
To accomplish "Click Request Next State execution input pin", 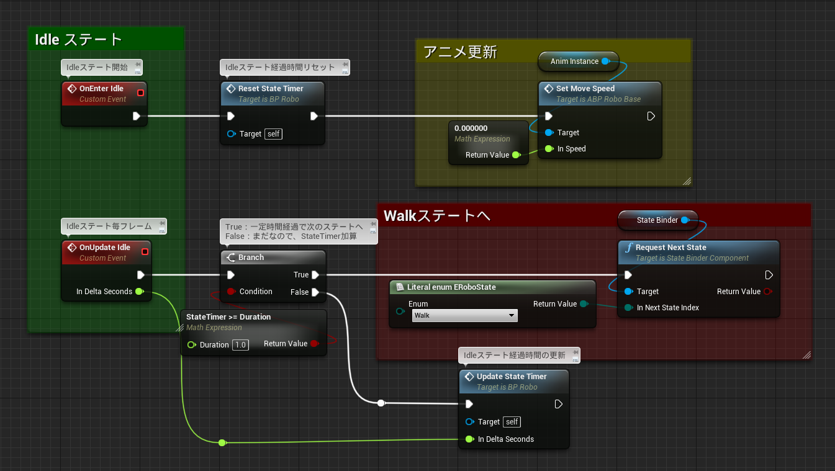I will (628, 275).
